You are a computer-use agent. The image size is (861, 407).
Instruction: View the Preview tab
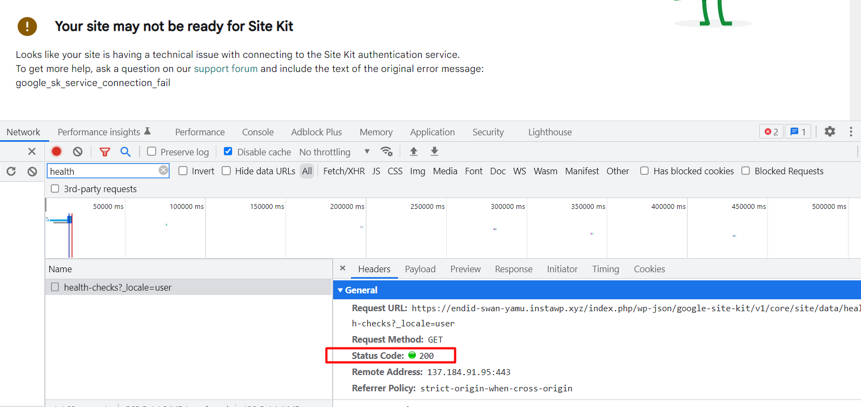[x=466, y=269]
